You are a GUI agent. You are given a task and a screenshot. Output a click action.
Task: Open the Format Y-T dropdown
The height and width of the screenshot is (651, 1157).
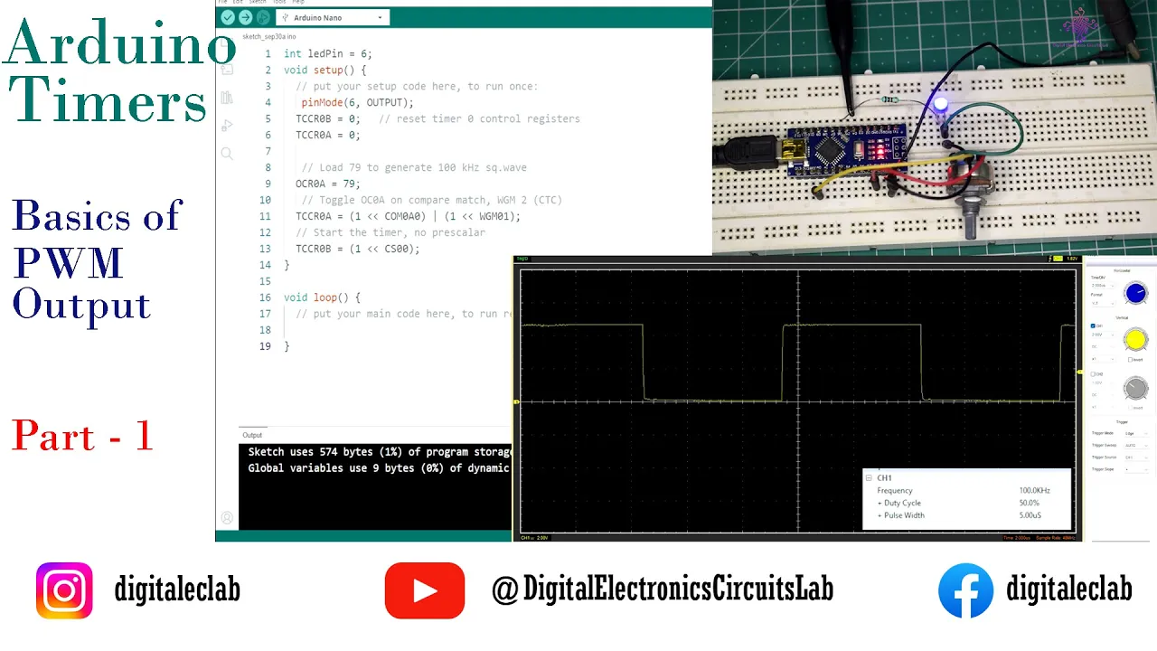[x=1103, y=303]
